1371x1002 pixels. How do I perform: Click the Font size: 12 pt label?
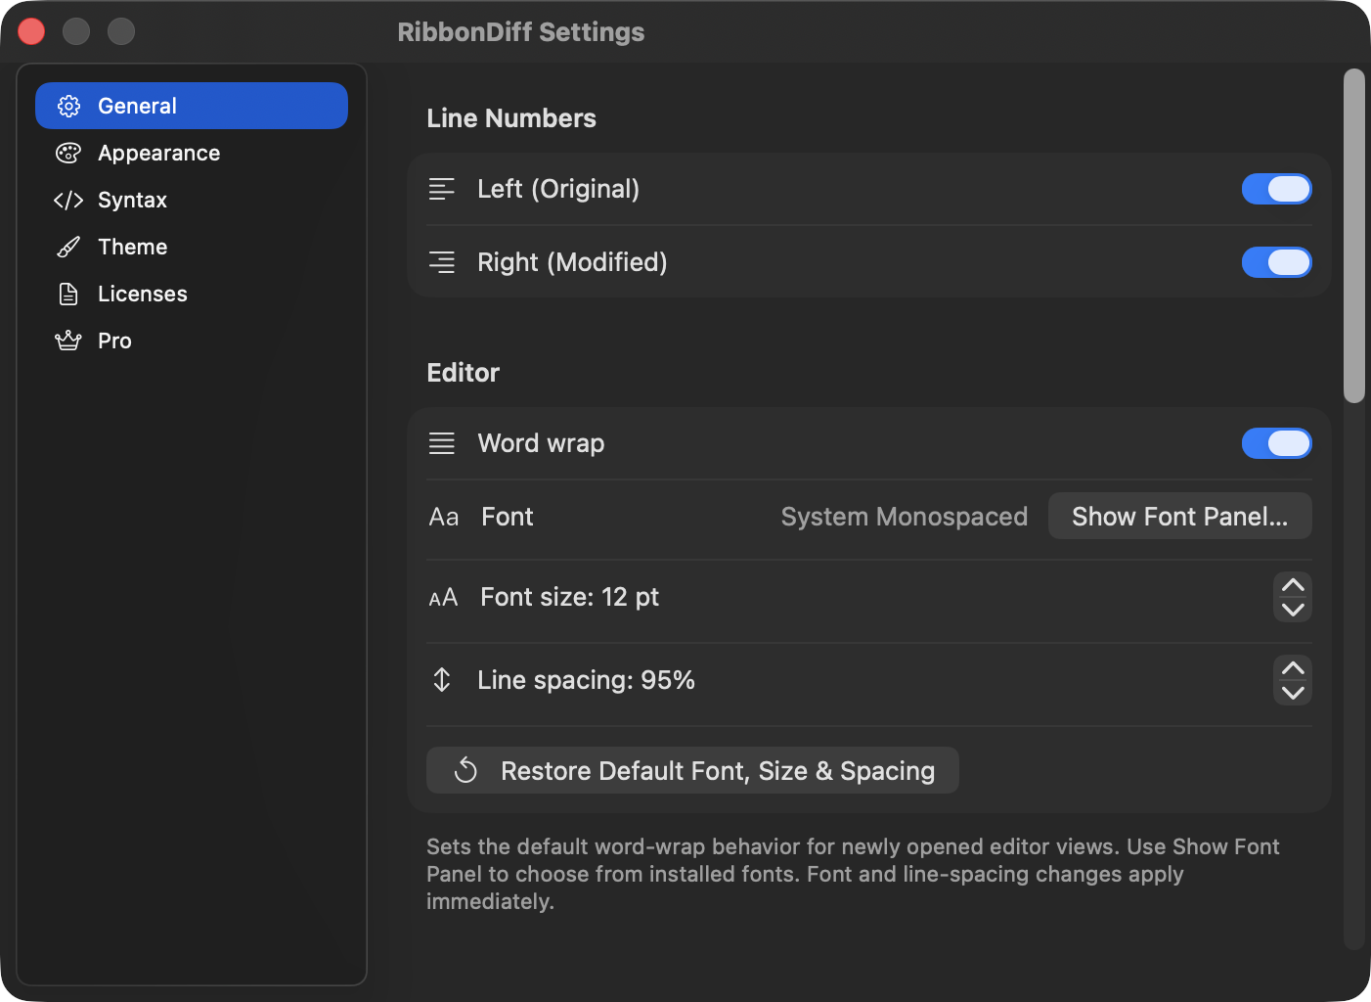pos(569,597)
